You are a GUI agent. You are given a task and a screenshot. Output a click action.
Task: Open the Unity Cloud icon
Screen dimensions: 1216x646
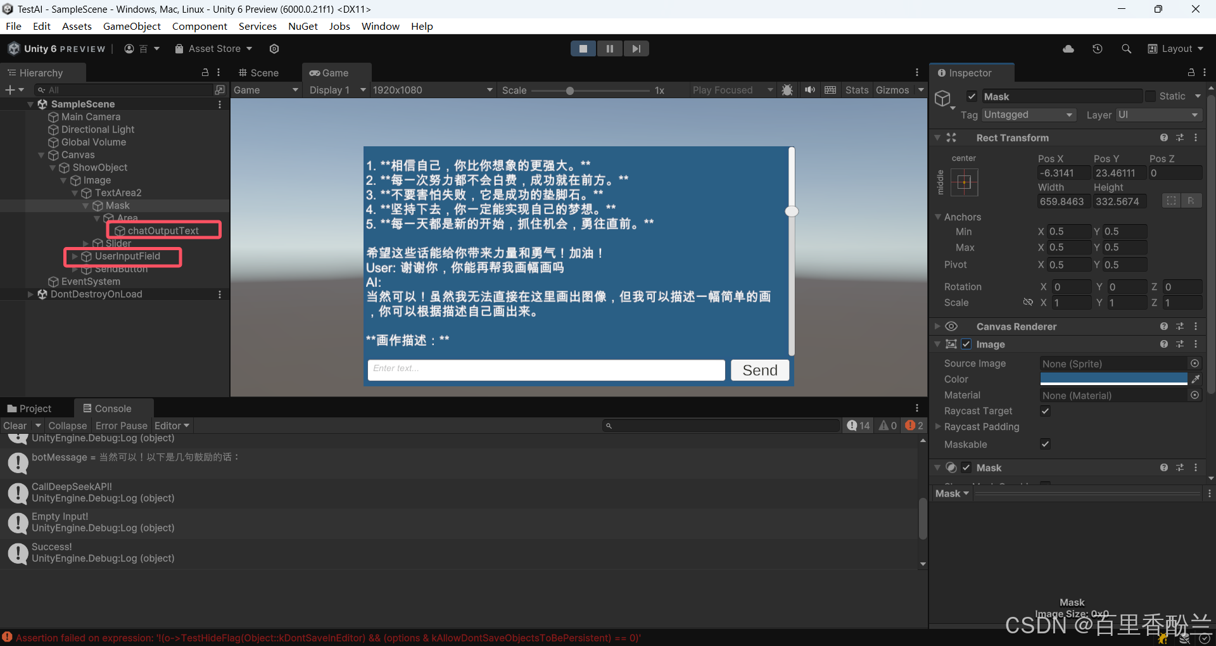pos(1068,49)
